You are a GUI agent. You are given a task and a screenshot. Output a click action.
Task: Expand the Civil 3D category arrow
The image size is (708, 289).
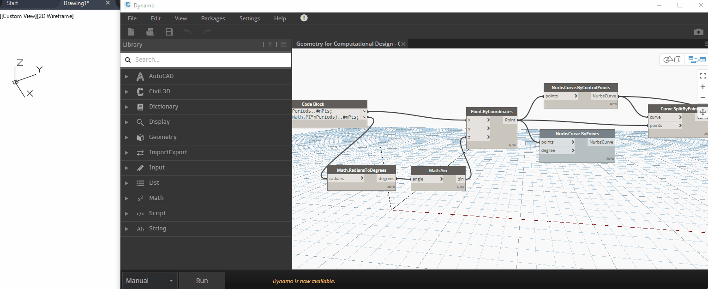click(x=127, y=92)
